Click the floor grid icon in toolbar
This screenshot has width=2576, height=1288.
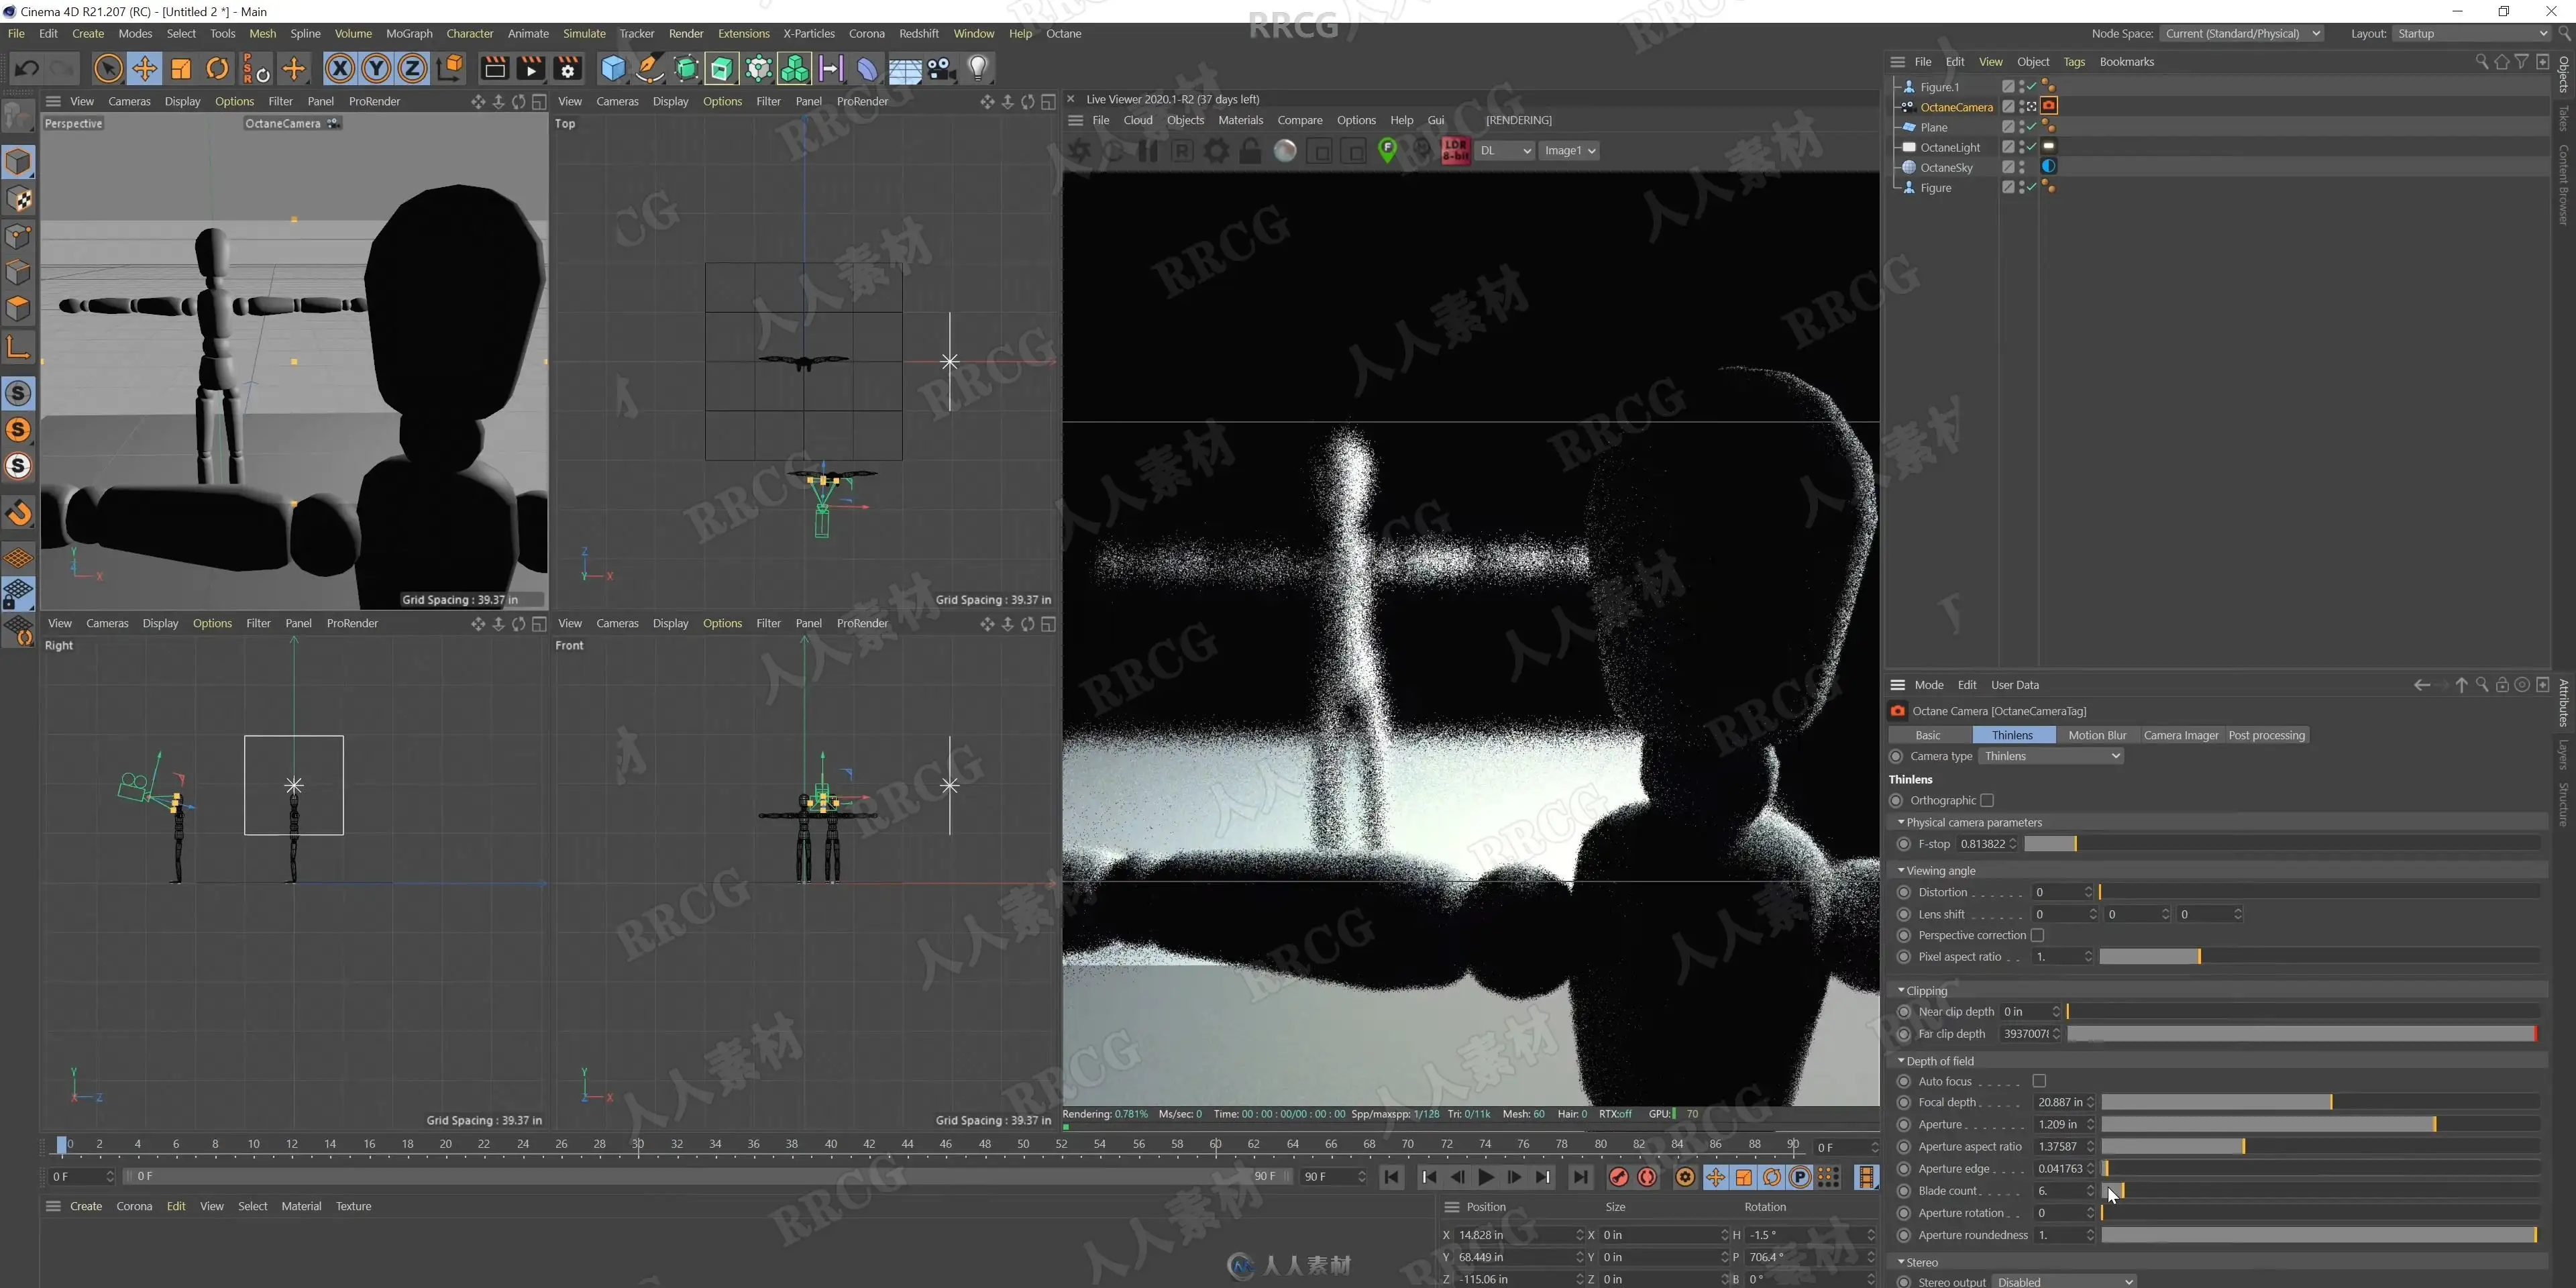[905, 69]
